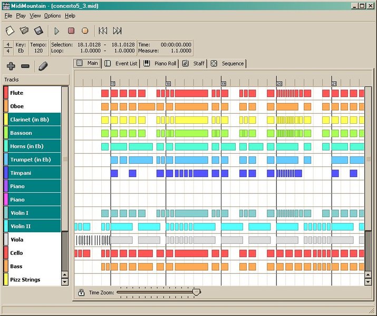Click measure 20 marker in the ruler

click(279, 84)
